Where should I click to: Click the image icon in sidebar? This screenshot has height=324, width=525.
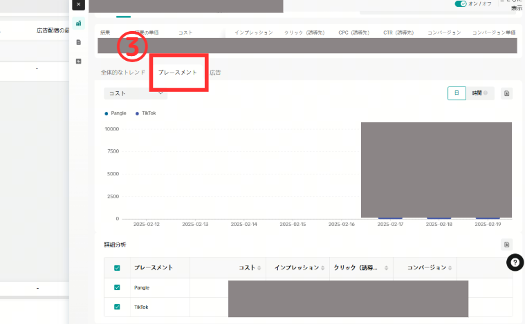[x=79, y=61]
